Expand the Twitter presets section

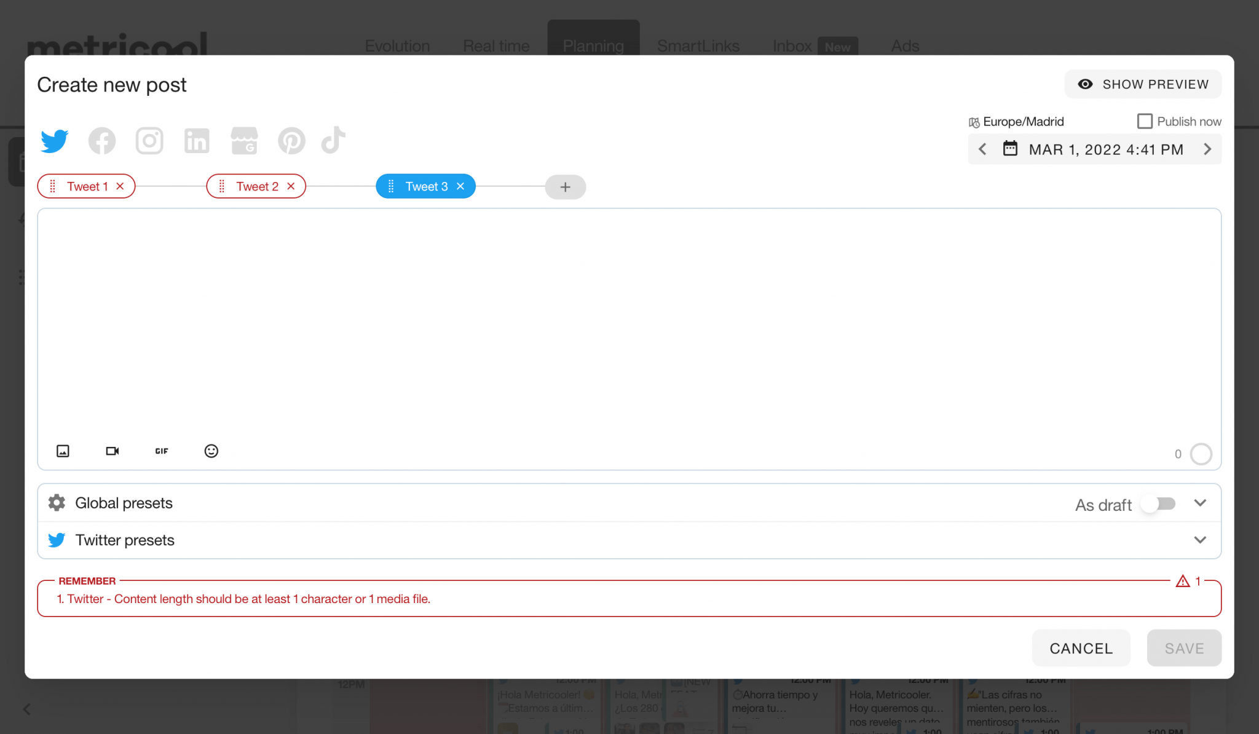1199,540
